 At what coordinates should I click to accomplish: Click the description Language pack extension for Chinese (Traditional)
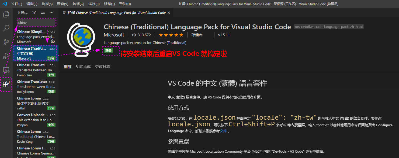(145, 43)
